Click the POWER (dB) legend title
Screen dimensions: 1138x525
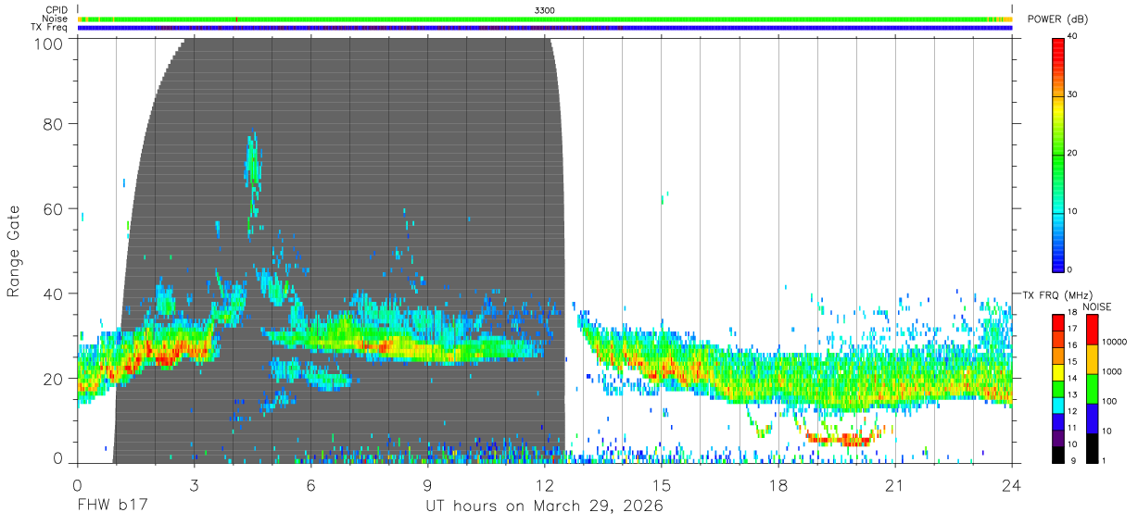coord(1058,19)
